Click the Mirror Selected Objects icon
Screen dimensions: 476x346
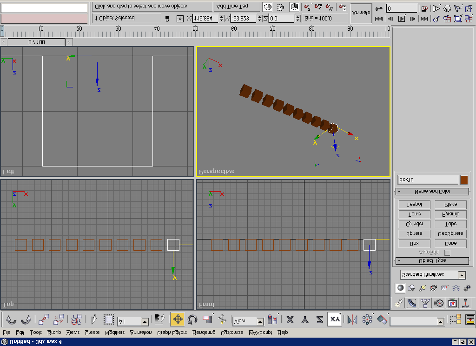tap(352, 319)
